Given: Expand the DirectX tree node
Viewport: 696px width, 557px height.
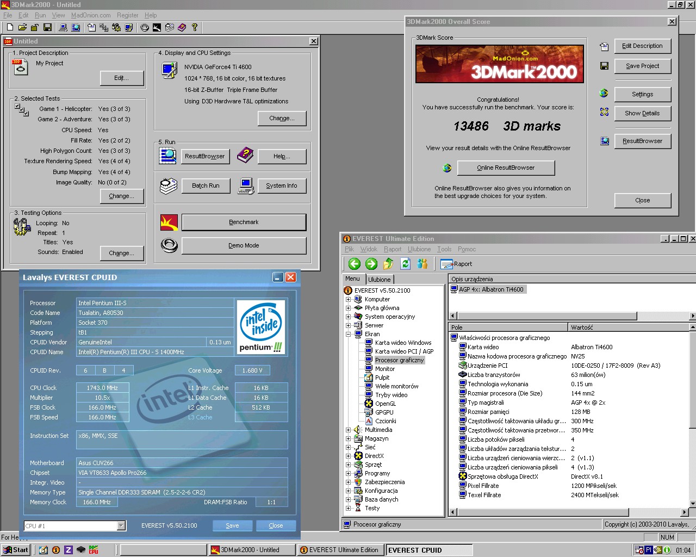Looking at the screenshot, I should (349, 456).
